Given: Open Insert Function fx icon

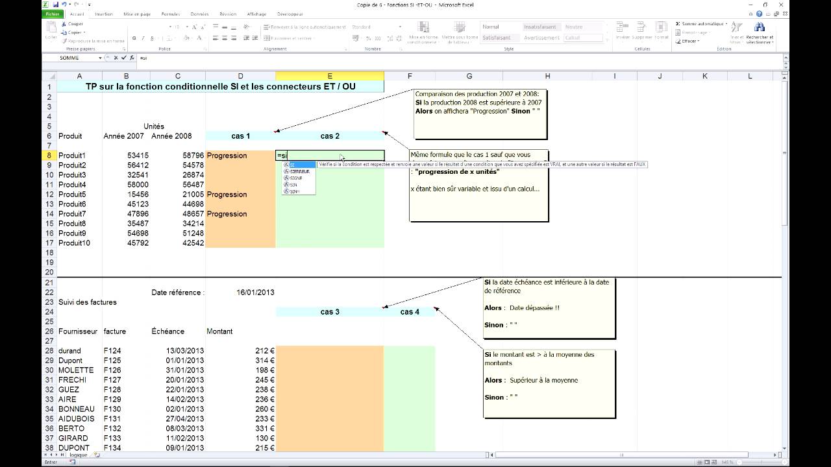Looking at the screenshot, I should click(131, 58).
